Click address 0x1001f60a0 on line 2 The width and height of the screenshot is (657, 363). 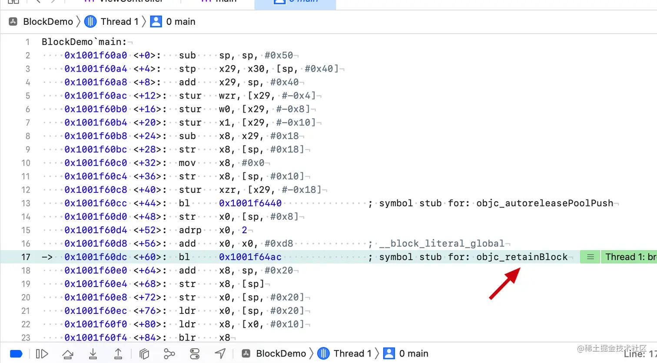click(x=96, y=55)
